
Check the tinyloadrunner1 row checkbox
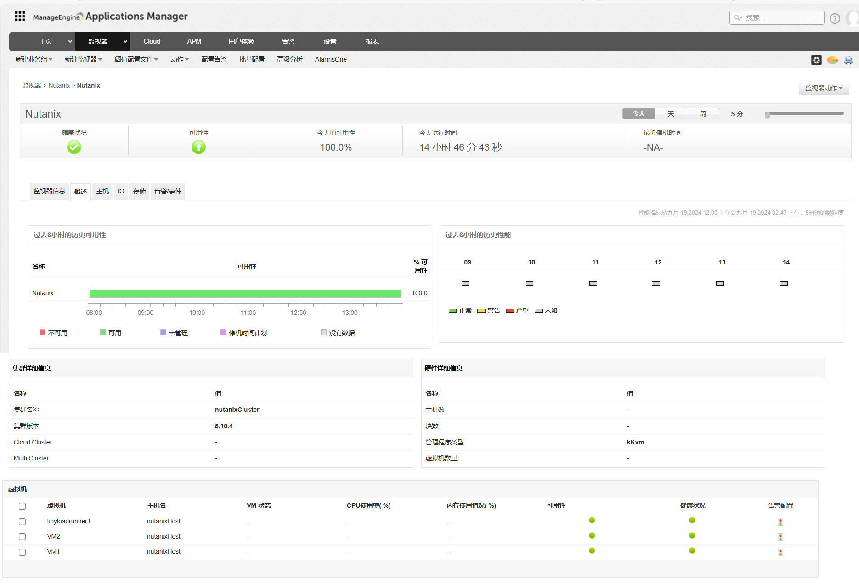22,522
